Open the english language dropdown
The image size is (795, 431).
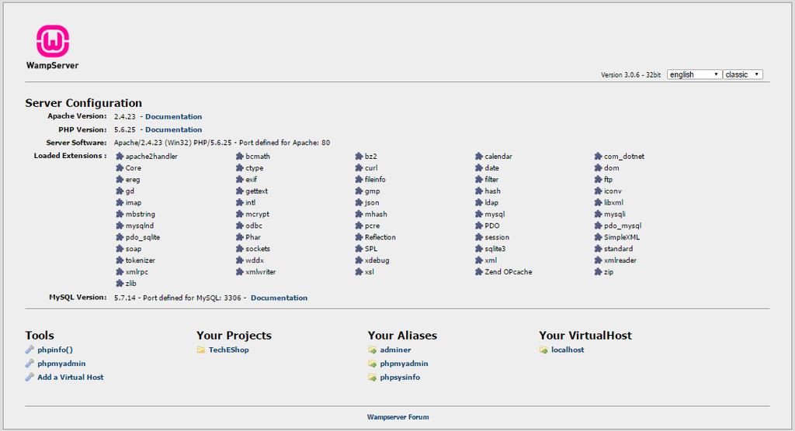coord(694,74)
